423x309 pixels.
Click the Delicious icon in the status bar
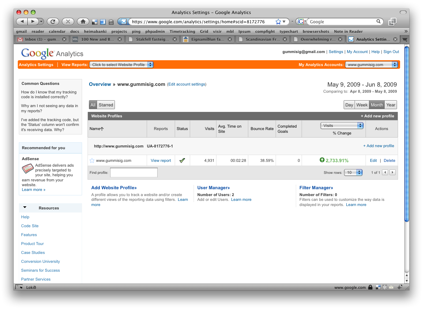tap(378, 287)
